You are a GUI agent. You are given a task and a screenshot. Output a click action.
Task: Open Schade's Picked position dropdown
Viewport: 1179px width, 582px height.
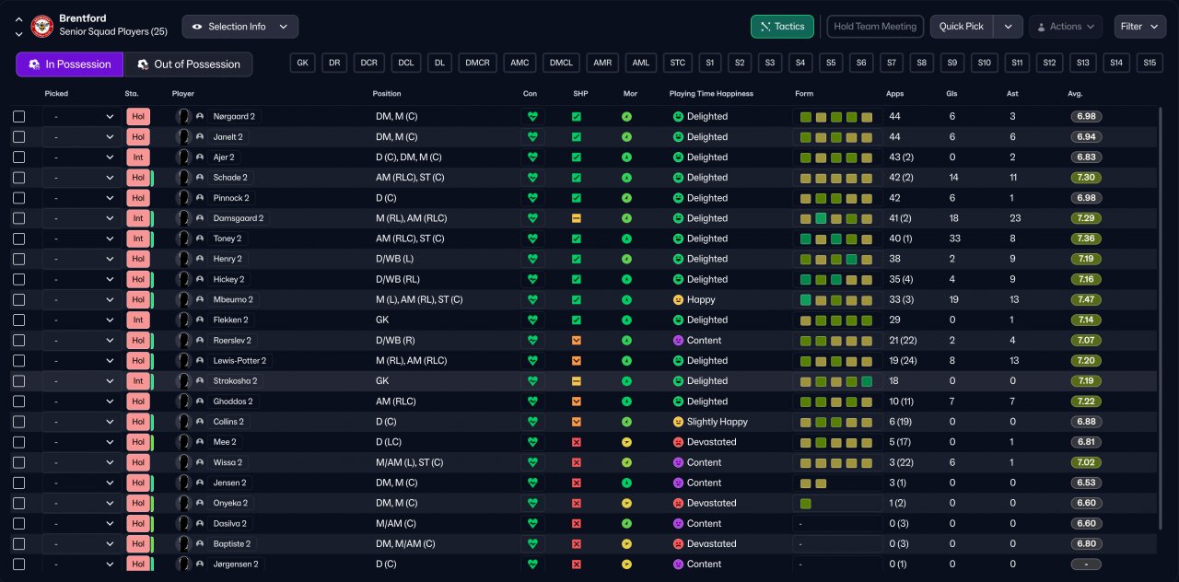tap(83, 178)
